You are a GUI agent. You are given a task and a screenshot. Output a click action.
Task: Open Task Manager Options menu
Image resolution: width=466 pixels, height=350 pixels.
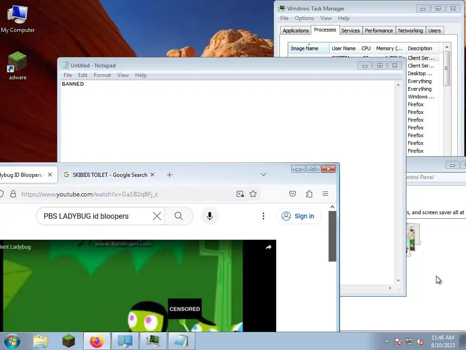pos(304,18)
